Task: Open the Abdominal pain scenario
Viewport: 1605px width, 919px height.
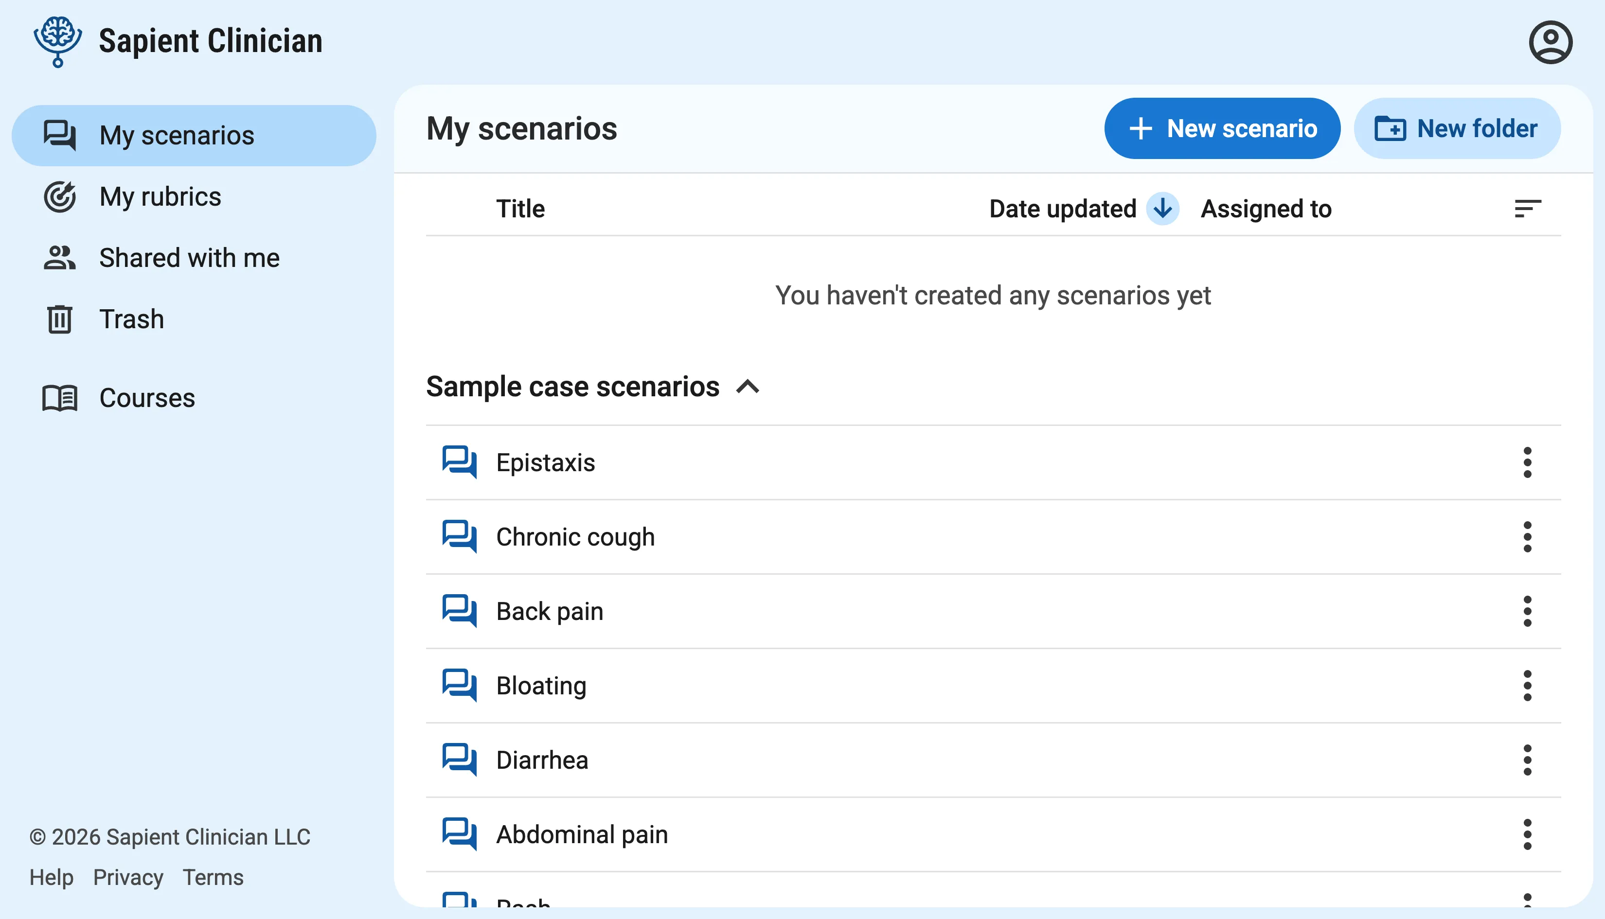Action: point(581,834)
